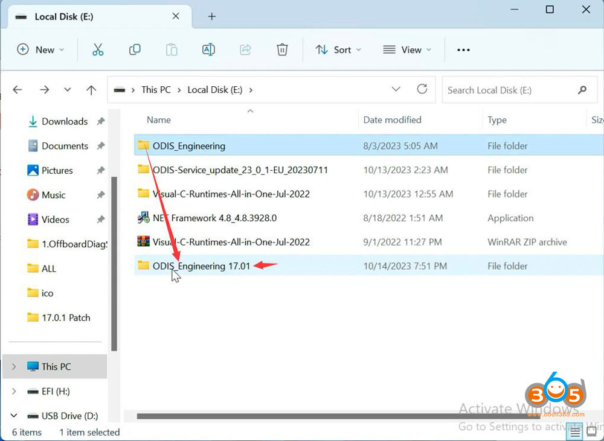
Task: Delete selection with trash bin icon
Action: pyautogui.click(x=282, y=49)
